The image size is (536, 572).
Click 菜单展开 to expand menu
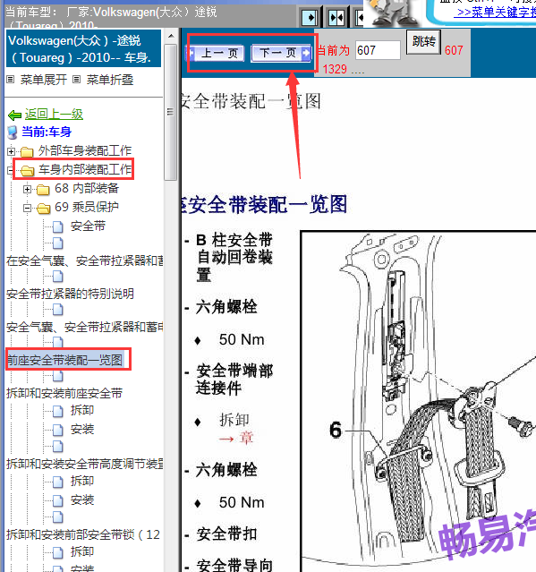[x=44, y=80]
